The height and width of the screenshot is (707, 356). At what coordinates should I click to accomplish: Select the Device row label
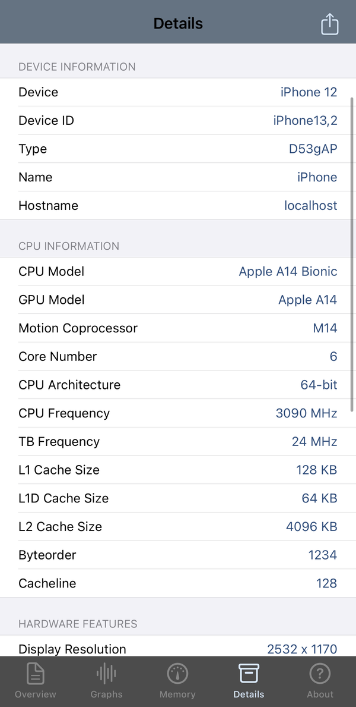click(x=38, y=92)
